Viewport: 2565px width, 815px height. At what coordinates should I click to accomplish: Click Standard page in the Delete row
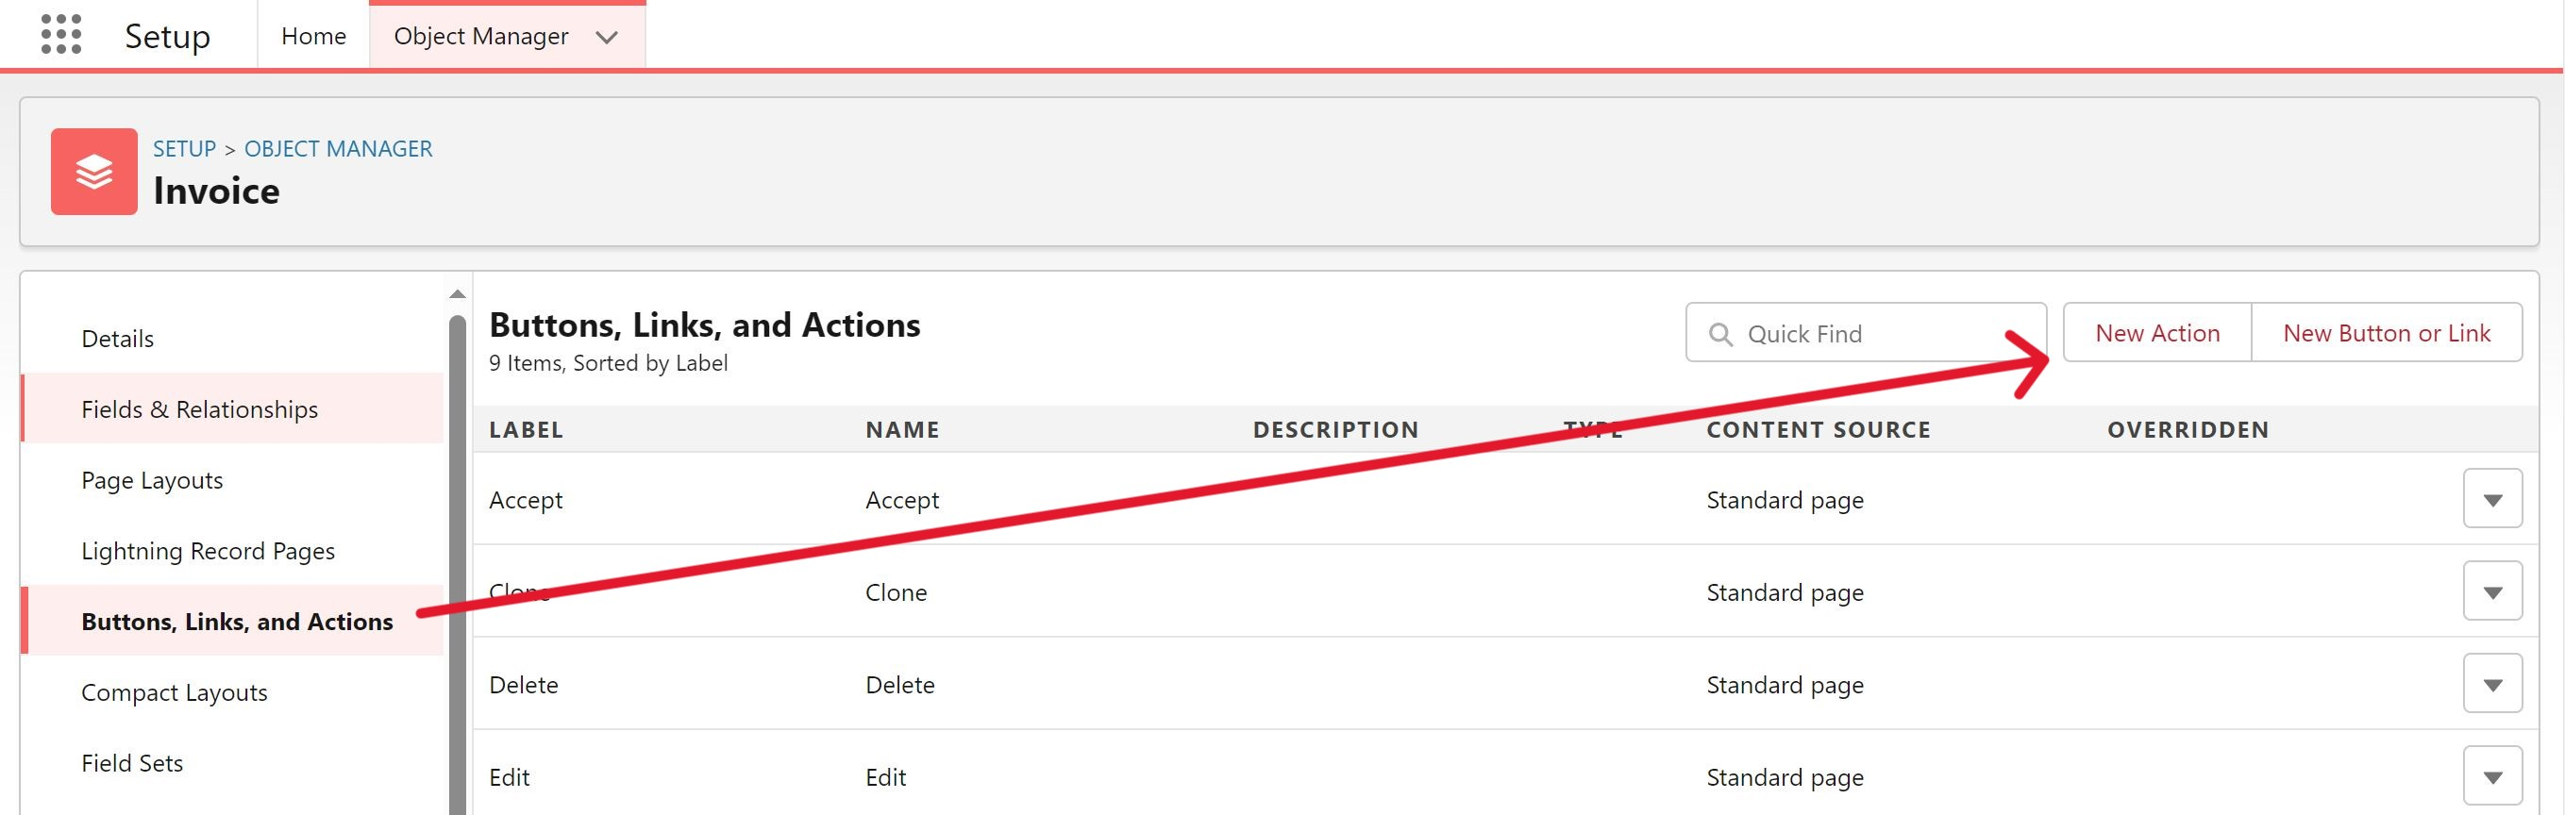pos(1785,685)
